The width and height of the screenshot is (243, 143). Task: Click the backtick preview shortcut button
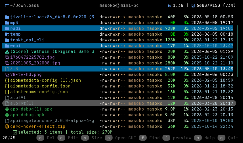tap(177, 138)
